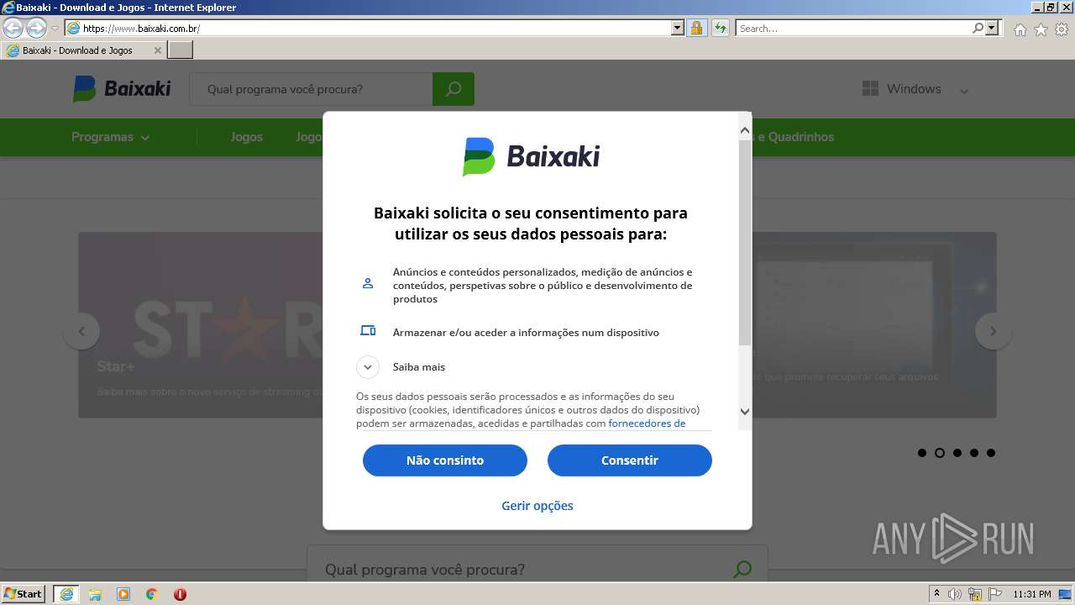Click the network tray icon

click(975, 594)
